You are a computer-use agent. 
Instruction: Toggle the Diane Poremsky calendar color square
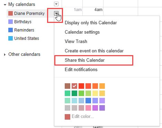(x=10, y=14)
